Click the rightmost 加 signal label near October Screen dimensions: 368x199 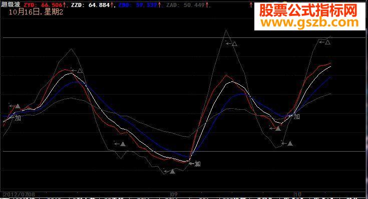point(296,116)
